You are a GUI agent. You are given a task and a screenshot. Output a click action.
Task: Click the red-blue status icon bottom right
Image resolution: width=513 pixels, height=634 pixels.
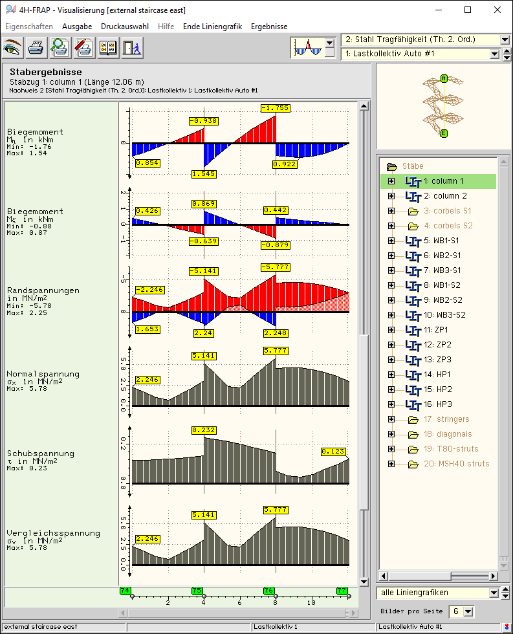(x=506, y=627)
